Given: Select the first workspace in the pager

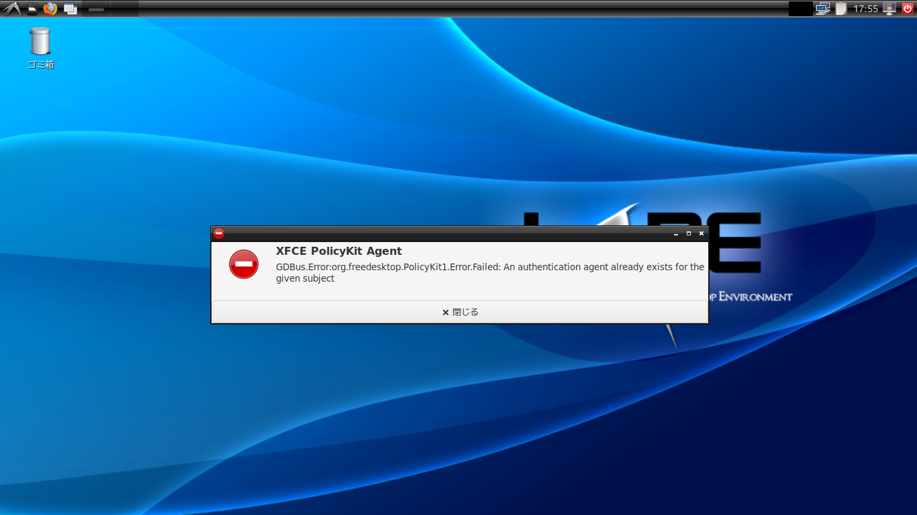Looking at the screenshot, I should 96,9.
